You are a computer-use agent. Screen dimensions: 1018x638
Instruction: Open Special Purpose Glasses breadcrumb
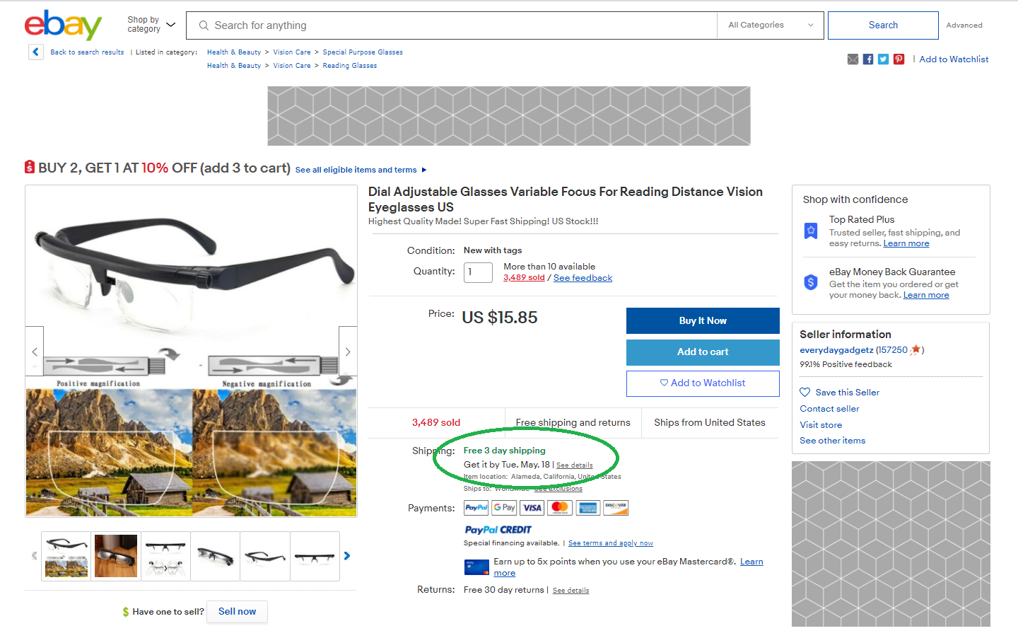pyautogui.click(x=363, y=52)
